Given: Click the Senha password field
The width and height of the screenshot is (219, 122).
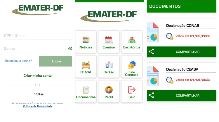Looking at the screenshot, I should (34, 49).
